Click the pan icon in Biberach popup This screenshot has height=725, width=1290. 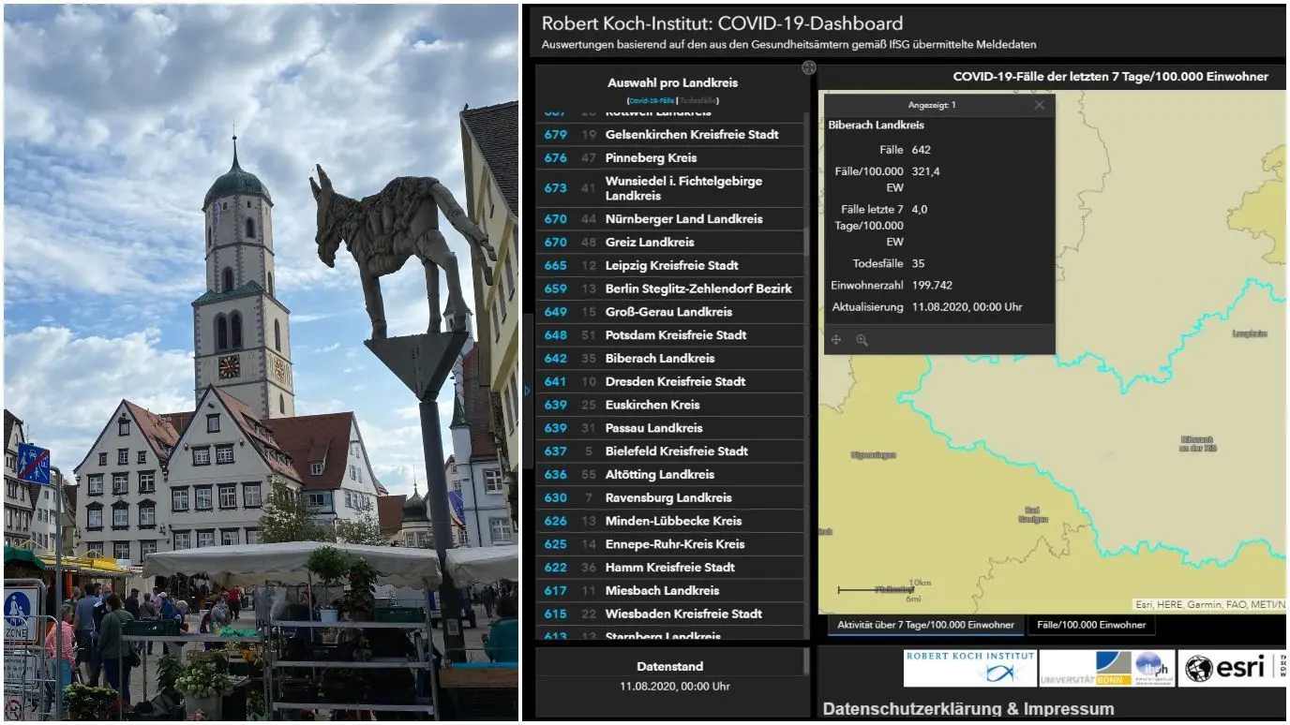click(x=836, y=340)
